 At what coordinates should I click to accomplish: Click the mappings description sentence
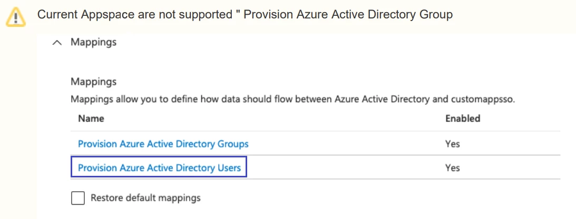tap(211, 98)
